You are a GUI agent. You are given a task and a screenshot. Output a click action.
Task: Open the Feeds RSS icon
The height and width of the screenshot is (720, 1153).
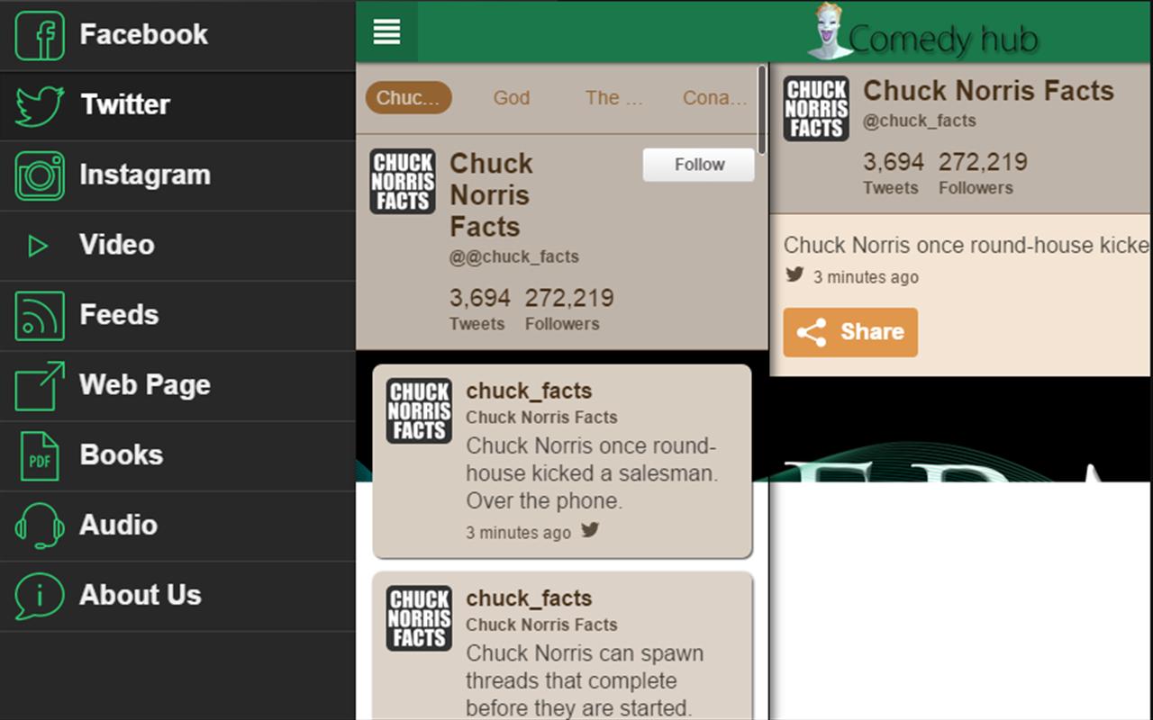[40, 316]
